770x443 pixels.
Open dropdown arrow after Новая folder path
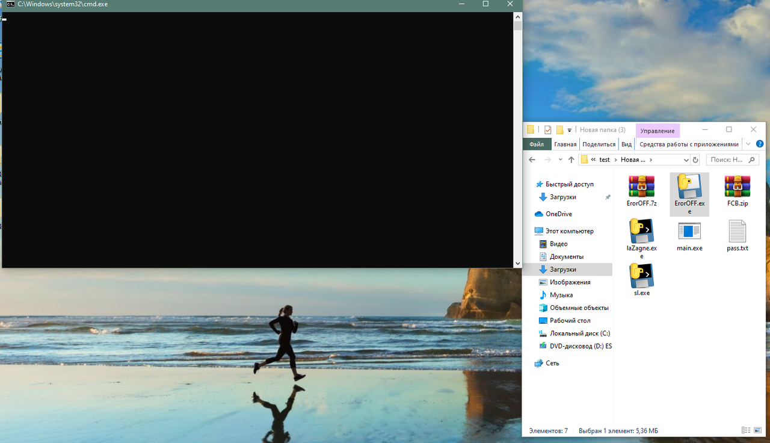tap(651, 160)
